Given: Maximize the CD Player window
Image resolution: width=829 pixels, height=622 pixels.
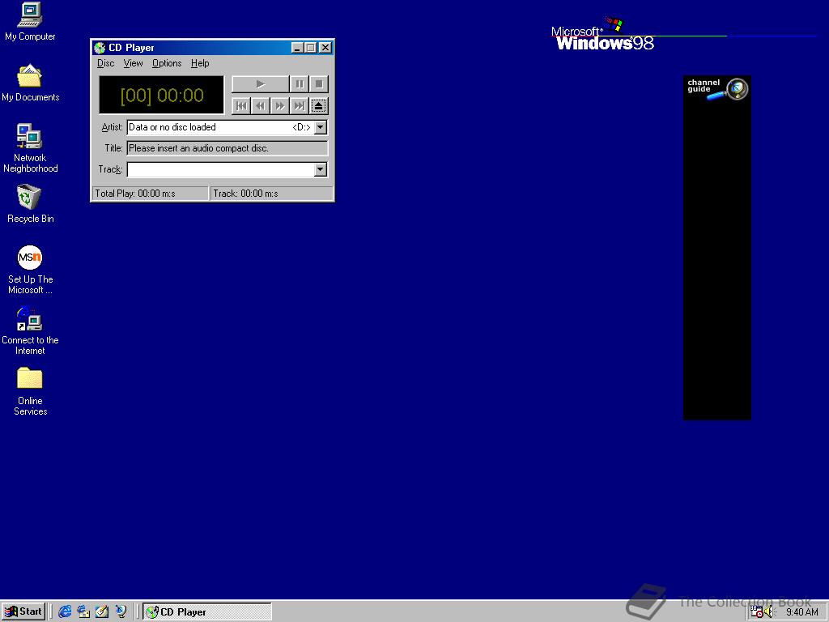Looking at the screenshot, I should [311, 48].
